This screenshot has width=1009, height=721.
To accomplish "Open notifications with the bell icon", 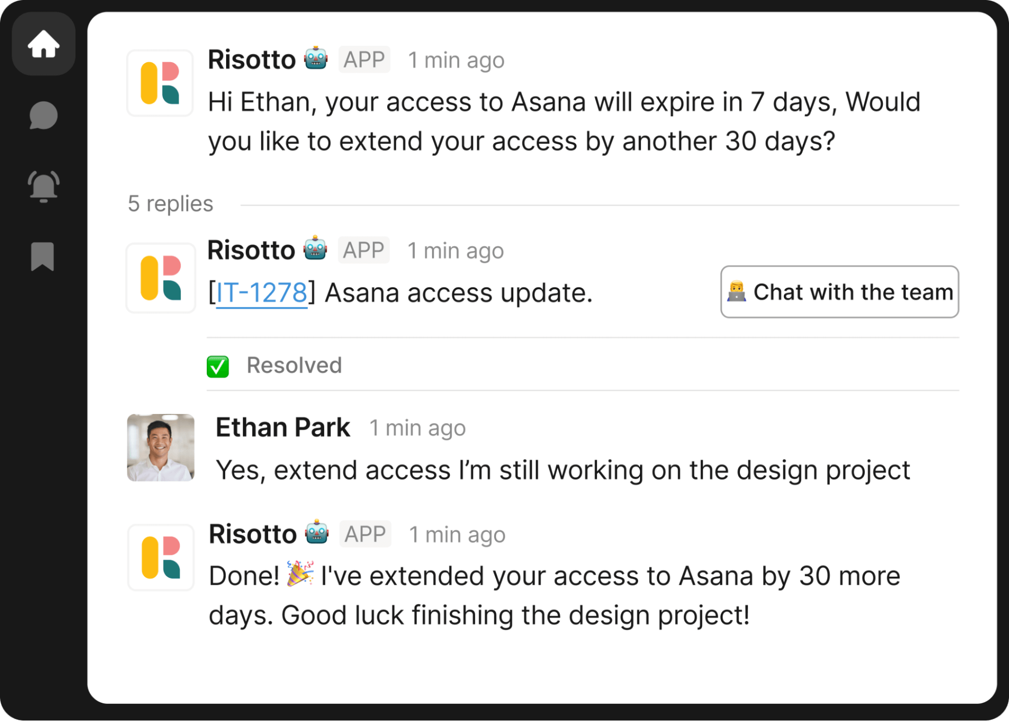I will point(43,186).
